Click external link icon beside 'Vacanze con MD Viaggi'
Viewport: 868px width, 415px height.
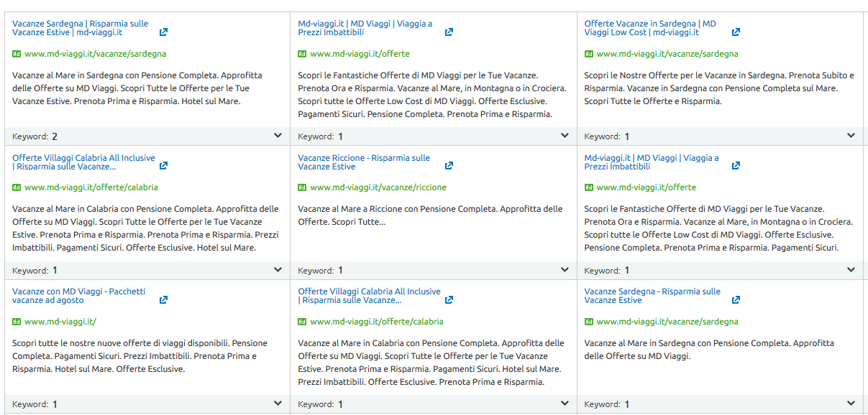point(164,299)
